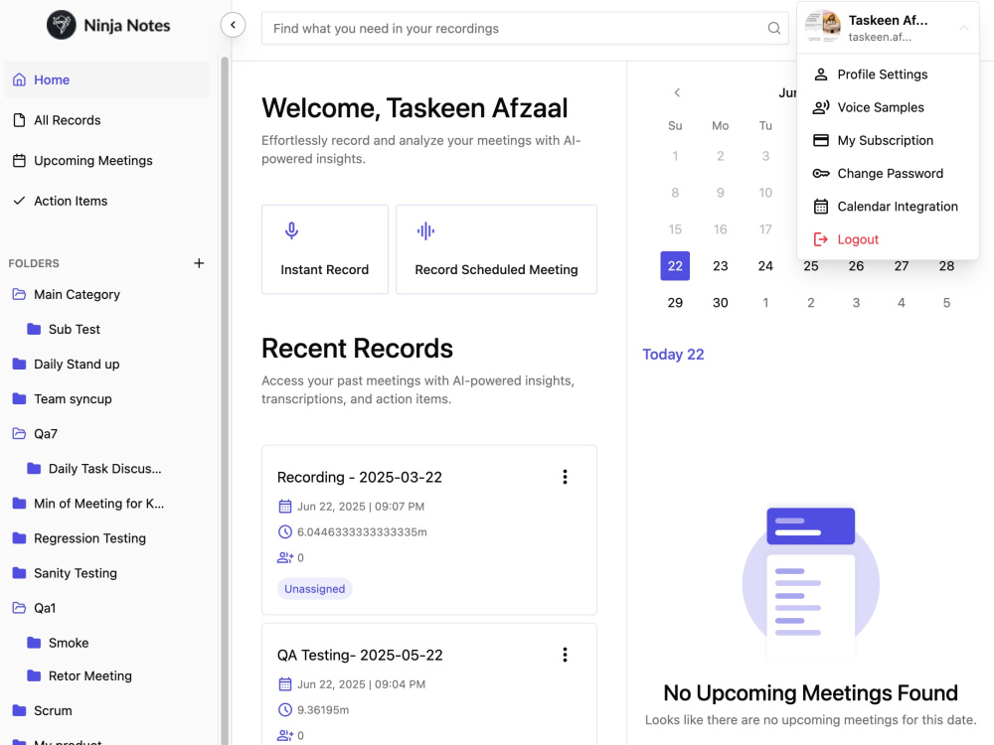Click the search magnifier icon

pos(773,28)
